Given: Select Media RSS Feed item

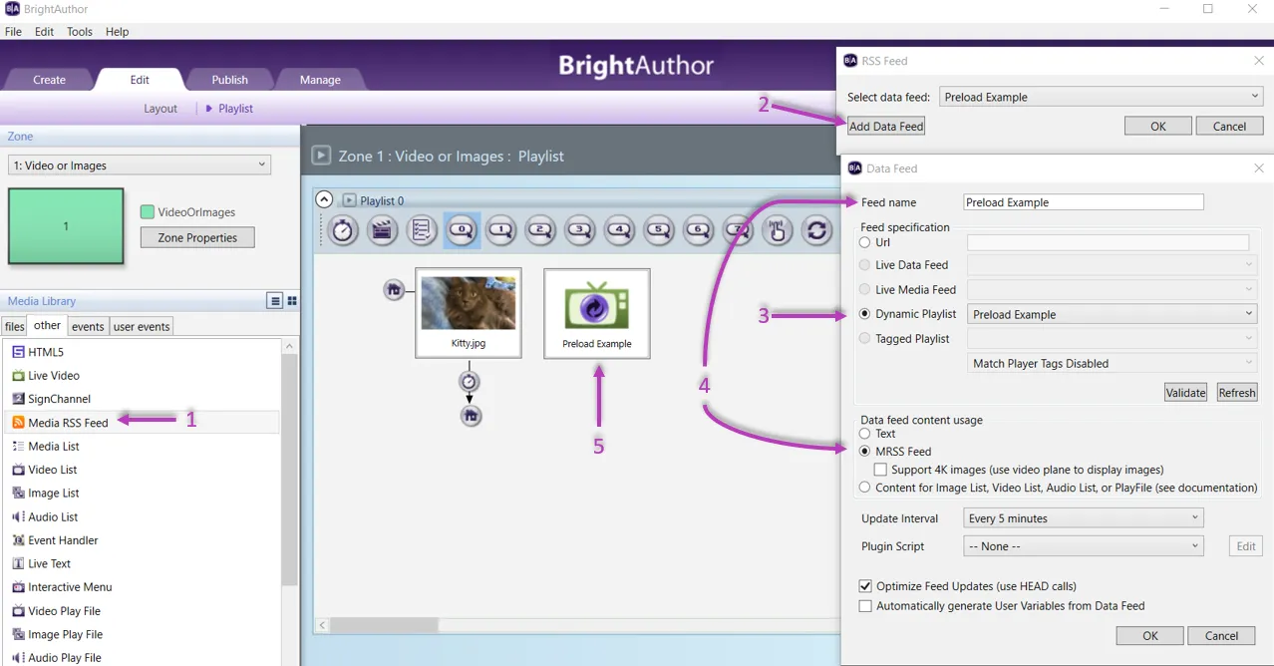Looking at the screenshot, I should (x=60, y=423).
